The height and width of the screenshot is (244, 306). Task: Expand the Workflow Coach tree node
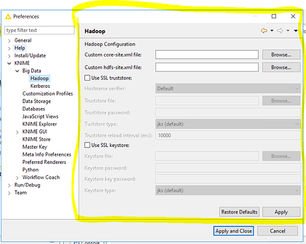(17, 178)
